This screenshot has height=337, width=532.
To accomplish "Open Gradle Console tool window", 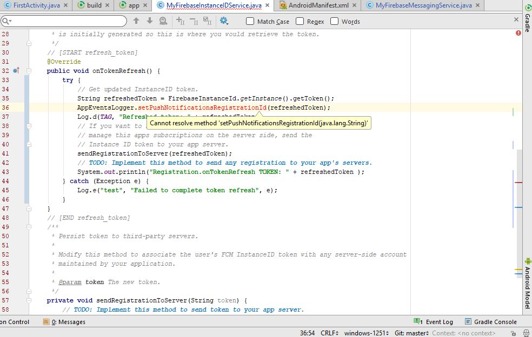I will [491, 322].
